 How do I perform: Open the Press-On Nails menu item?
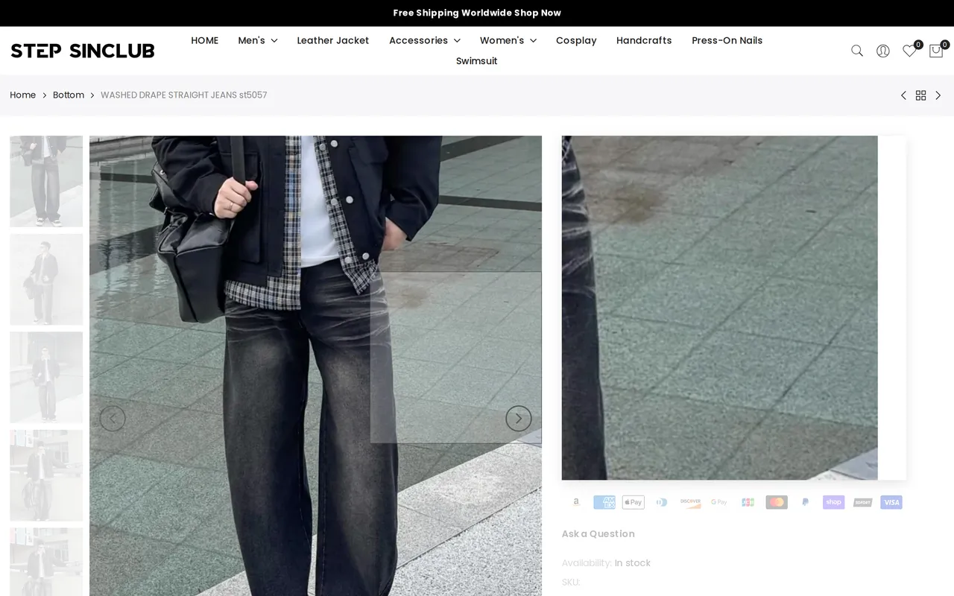click(727, 40)
